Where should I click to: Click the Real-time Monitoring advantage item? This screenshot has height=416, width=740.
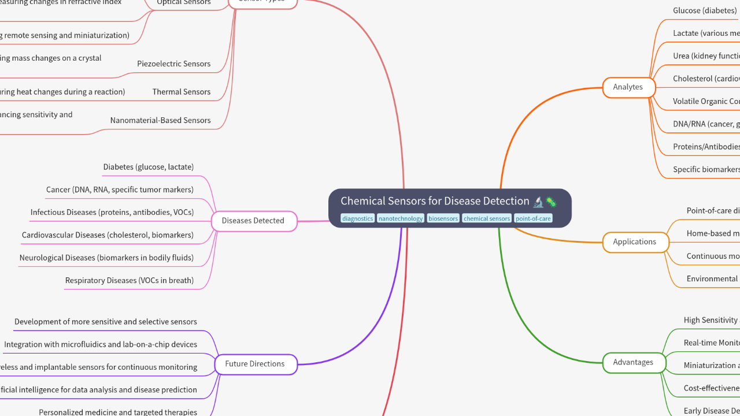click(x=711, y=343)
